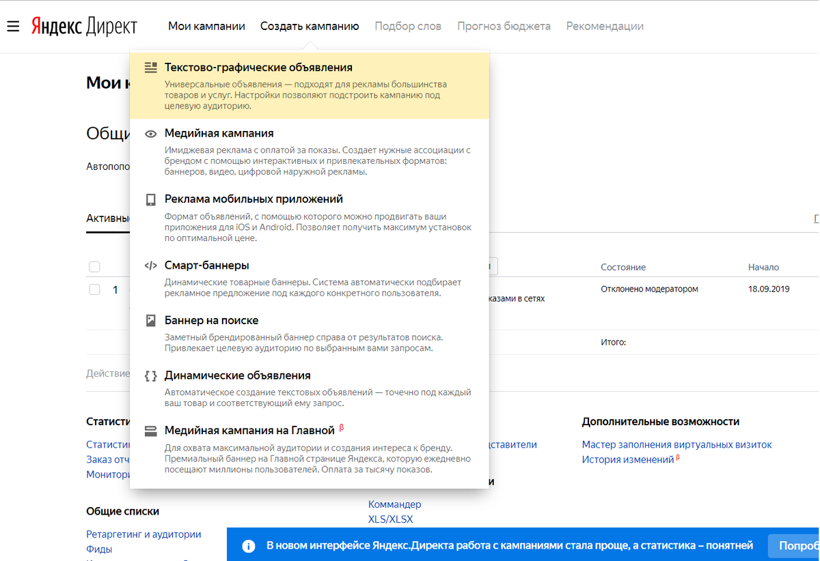Click the Общие списки heading
The height and width of the screenshot is (561, 820).
pyautogui.click(x=123, y=511)
